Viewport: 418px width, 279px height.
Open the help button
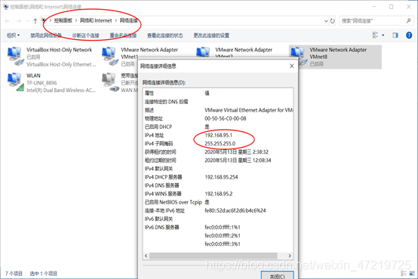point(409,35)
